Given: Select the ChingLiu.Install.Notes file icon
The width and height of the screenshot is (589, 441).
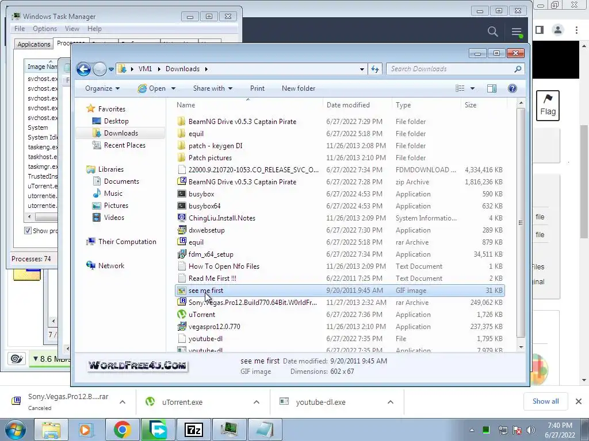Looking at the screenshot, I should point(181,218).
